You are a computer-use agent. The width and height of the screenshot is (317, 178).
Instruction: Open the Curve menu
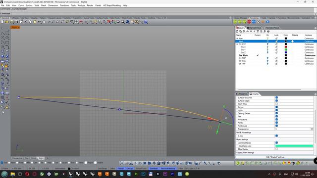coord(21,5)
